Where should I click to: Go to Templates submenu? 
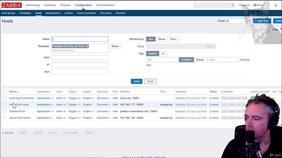pyautogui.click(x=25, y=13)
